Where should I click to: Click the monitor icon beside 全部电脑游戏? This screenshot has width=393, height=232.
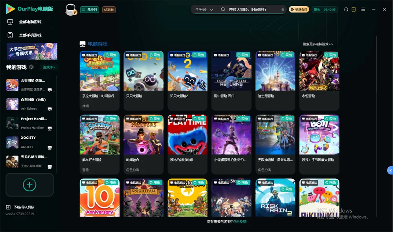(10, 22)
